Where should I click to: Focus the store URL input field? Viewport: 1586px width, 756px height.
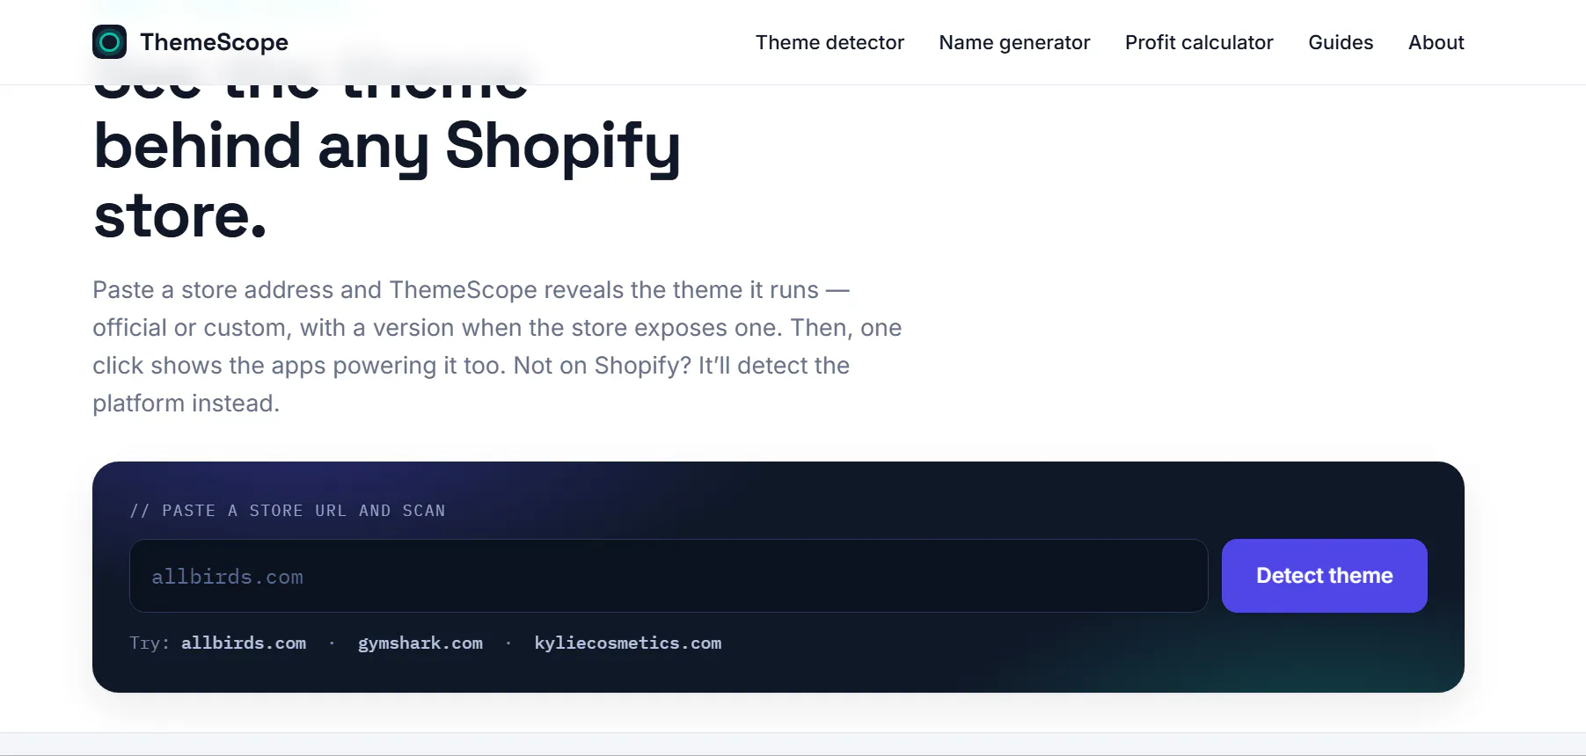pos(669,576)
